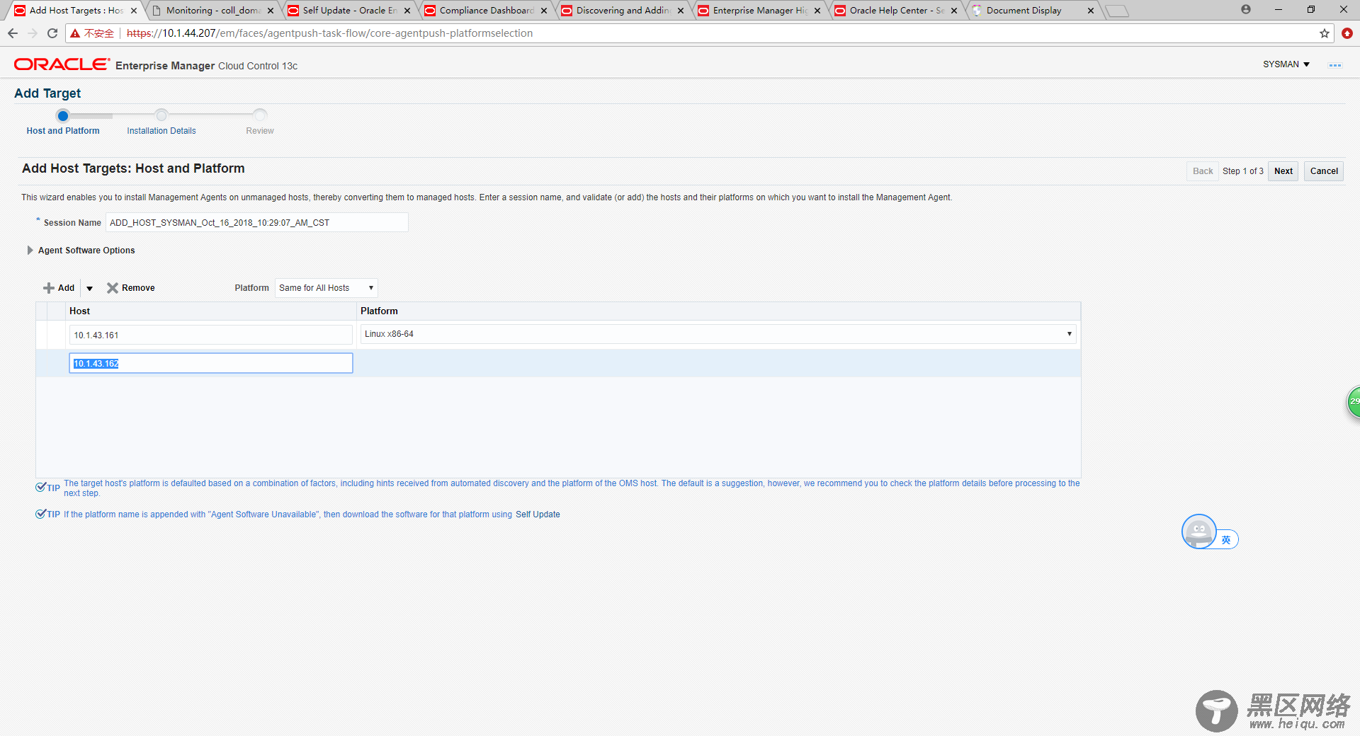The width and height of the screenshot is (1360, 736).
Task: Click the host field containing 10.1.43.162
Action: click(x=211, y=363)
